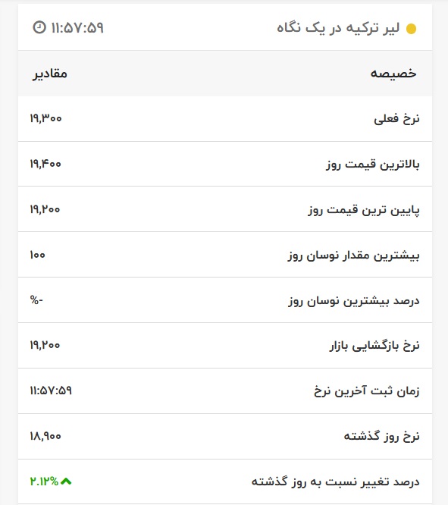Click the fluctuation value 100

[37, 255]
